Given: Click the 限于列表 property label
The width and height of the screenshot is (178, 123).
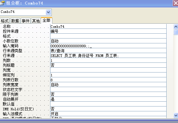Looking at the screenshot, I should (x=10, y=95).
